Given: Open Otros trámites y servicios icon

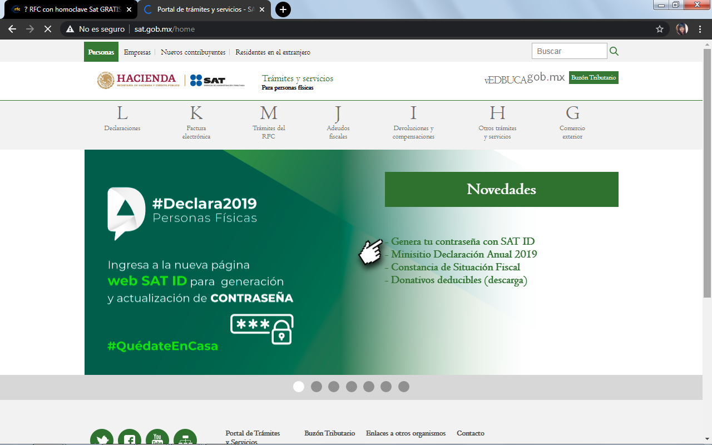Looking at the screenshot, I should tap(497, 113).
